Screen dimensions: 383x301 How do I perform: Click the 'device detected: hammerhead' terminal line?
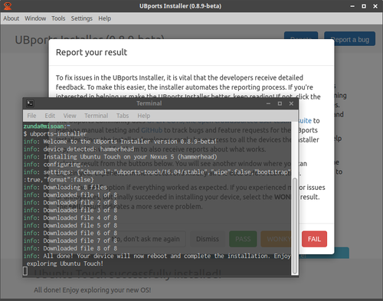(79, 149)
